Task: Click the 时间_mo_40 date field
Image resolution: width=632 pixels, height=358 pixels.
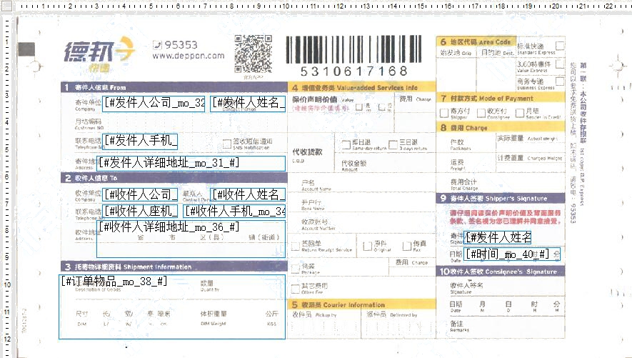Action: [512, 254]
